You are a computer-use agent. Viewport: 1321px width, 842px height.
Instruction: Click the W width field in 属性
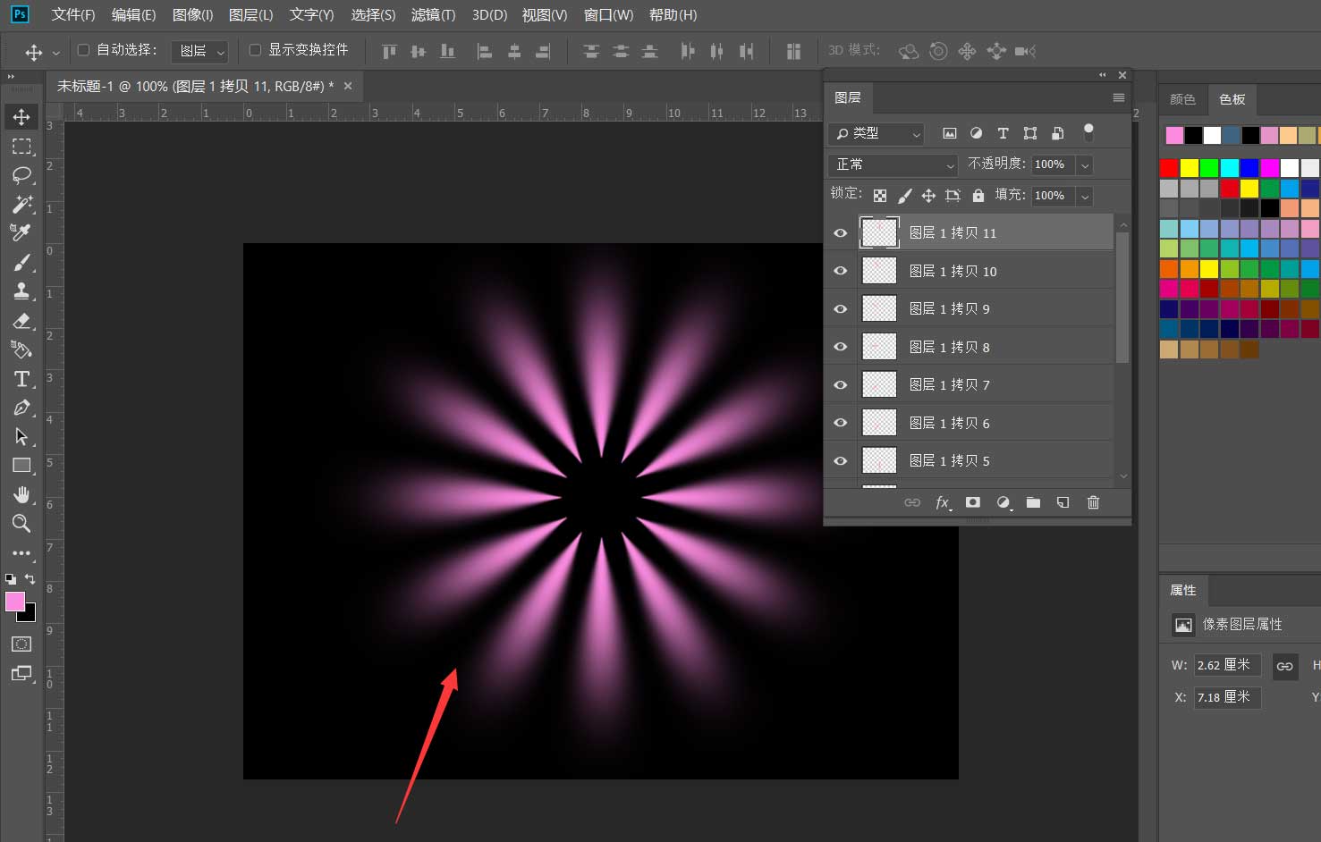pos(1226,665)
